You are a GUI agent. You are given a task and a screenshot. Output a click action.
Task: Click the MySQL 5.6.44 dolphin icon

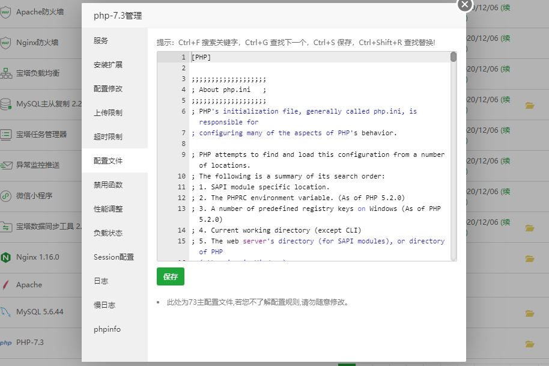click(x=5, y=312)
